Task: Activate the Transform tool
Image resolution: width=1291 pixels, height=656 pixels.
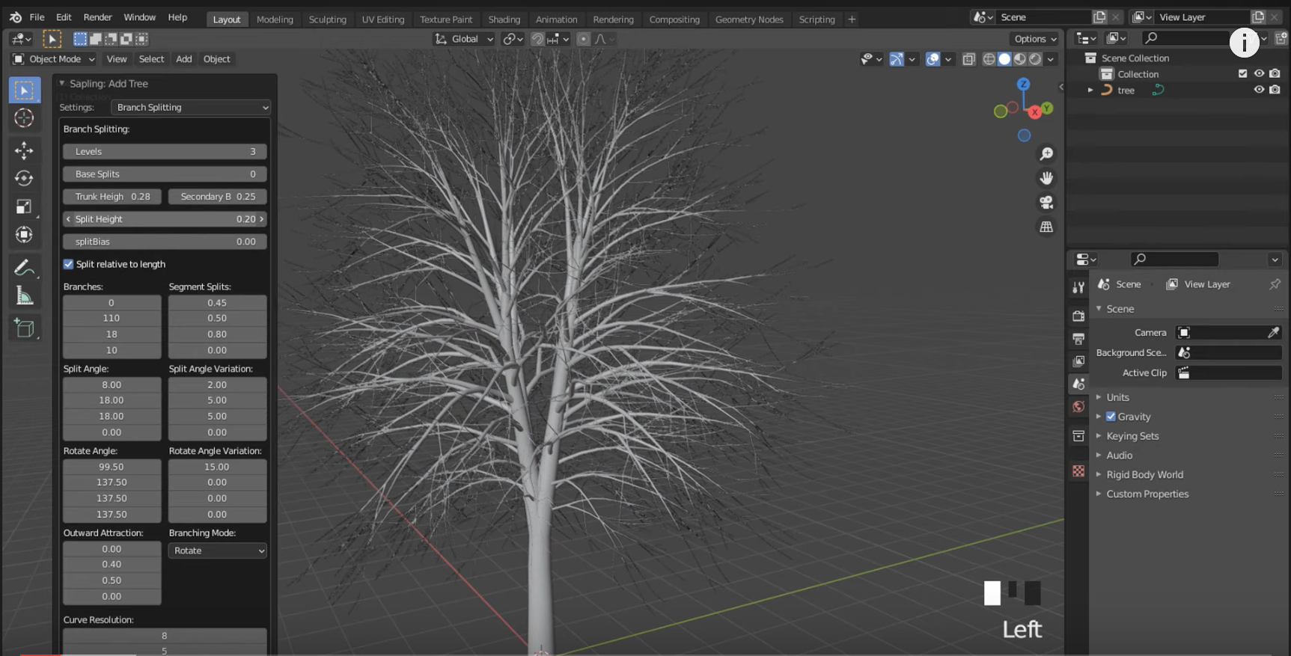Action: (25, 235)
